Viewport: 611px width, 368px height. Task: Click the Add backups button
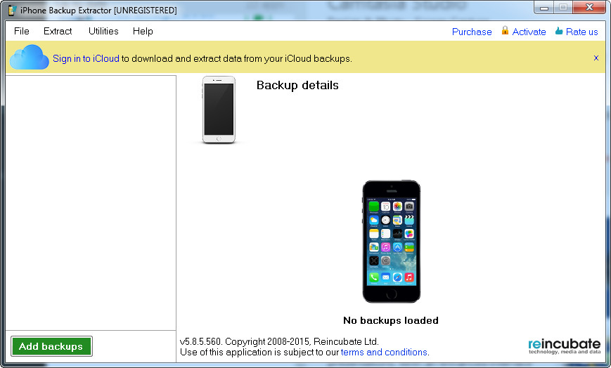pos(51,346)
